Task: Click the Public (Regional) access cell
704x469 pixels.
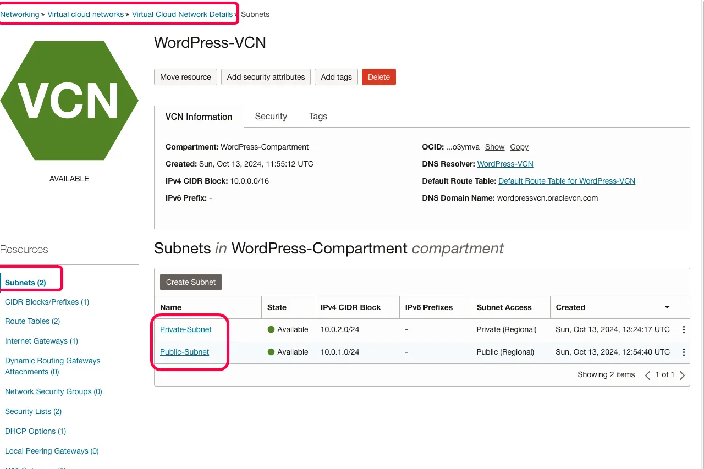Action: click(x=505, y=352)
